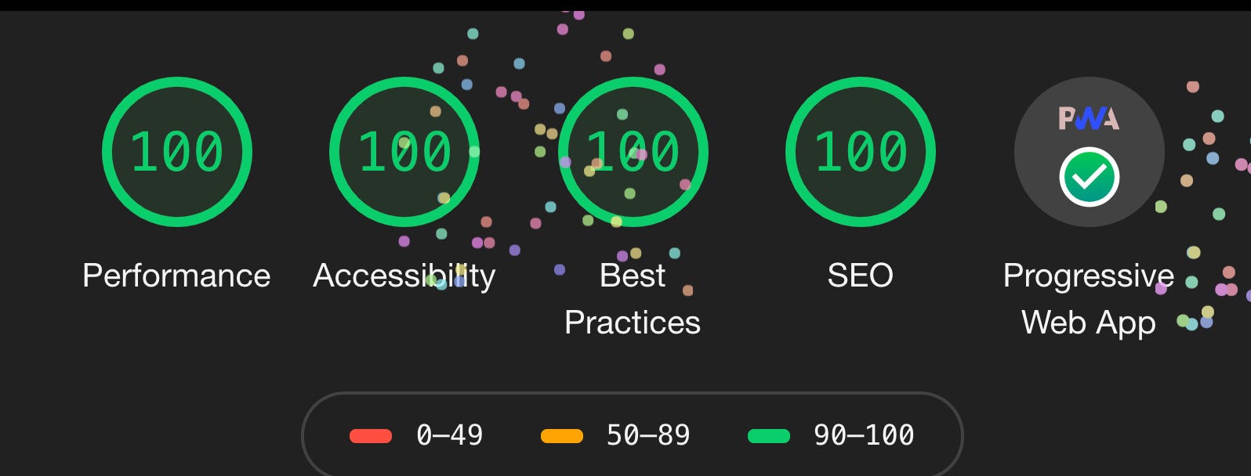Screen dimensions: 1251x476
Task: Click the PWA logo text in badge
Action: pyautogui.click(x=1089, y=118)
